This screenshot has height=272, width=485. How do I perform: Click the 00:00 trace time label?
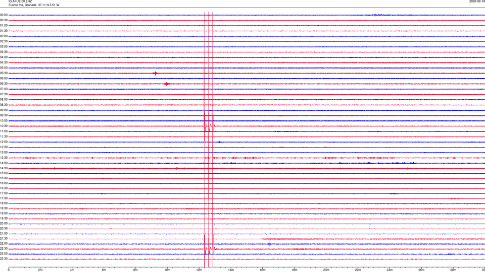pos(4,15)
